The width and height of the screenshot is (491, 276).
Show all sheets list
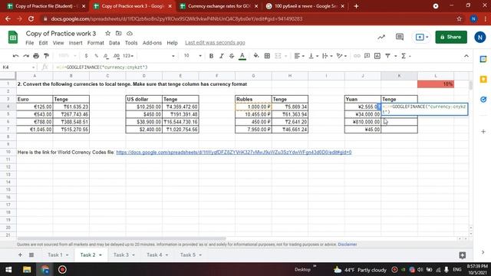coord(31,255)
